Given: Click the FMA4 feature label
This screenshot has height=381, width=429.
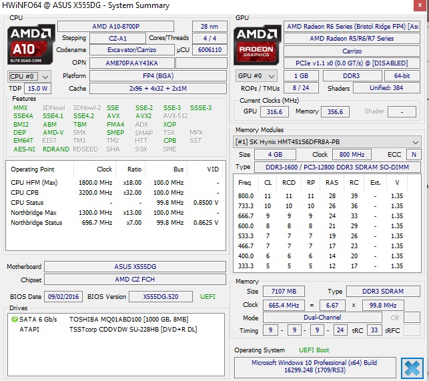Looking at the screenshot, I should 115,125.
